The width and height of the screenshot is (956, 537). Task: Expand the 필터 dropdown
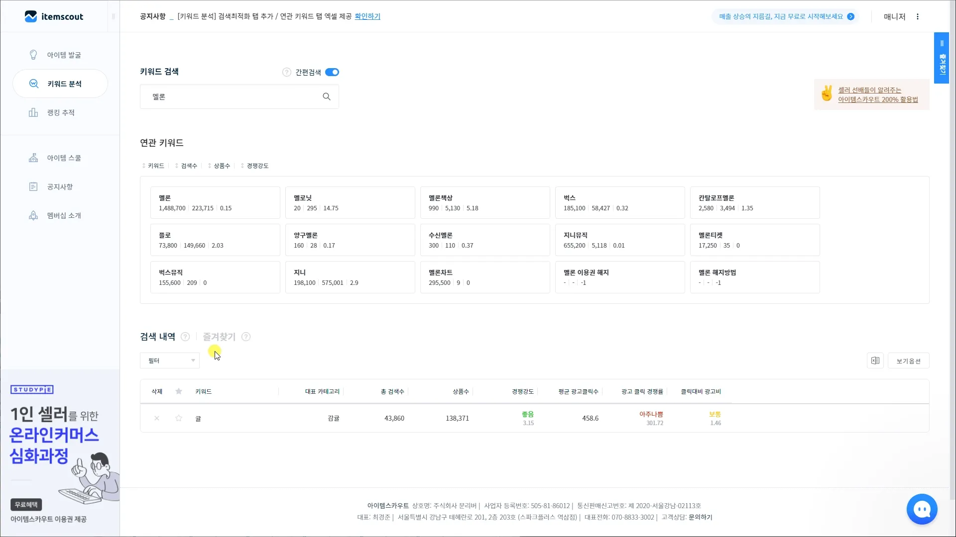[x=169, y=361]
